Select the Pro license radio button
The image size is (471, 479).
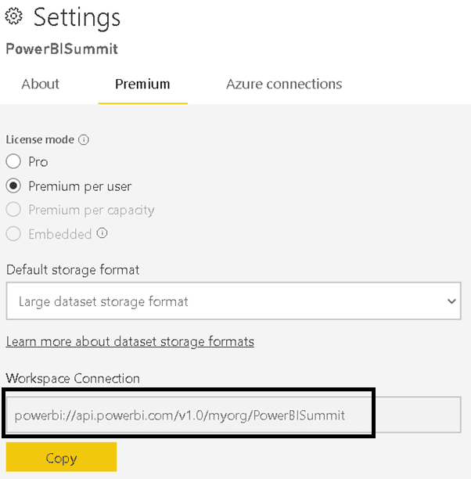tap(13, 161)
